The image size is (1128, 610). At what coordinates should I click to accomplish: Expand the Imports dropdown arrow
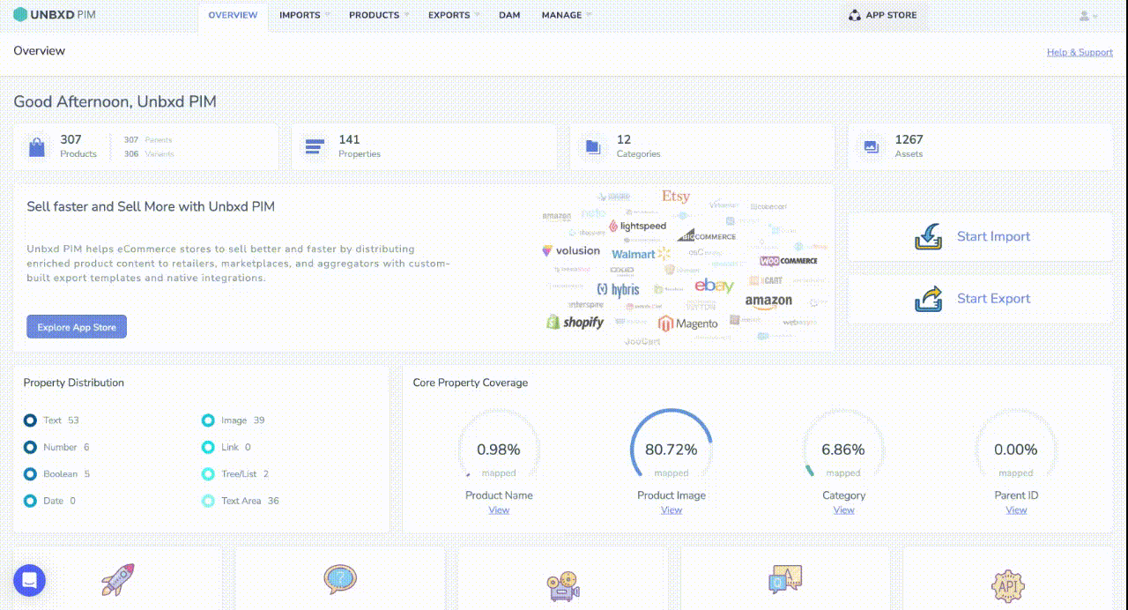(327, 15)
